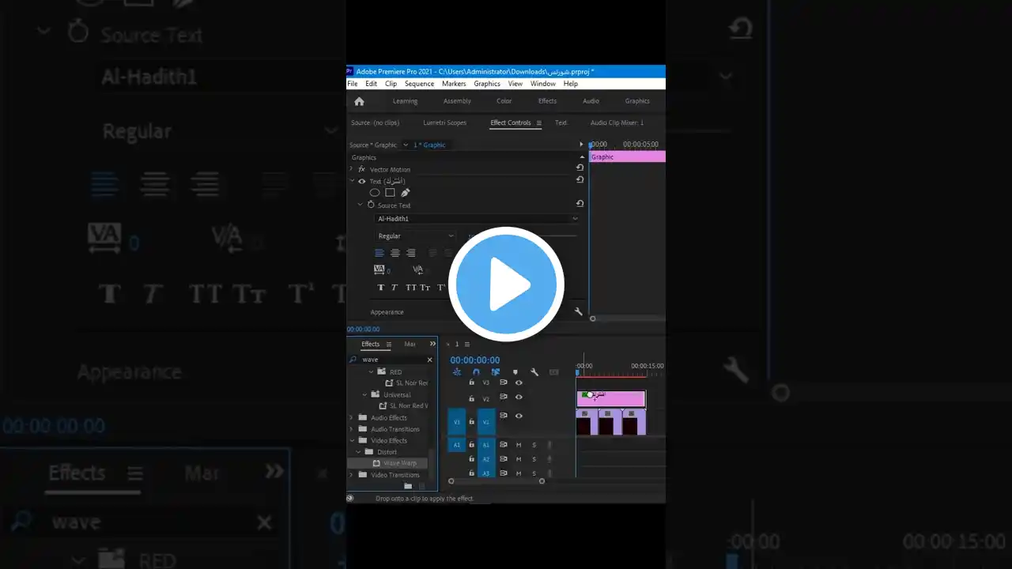Left-align the text
The width and height of the screenshot is (1012, 569).
pyautogui.click(x=379, y=253)
